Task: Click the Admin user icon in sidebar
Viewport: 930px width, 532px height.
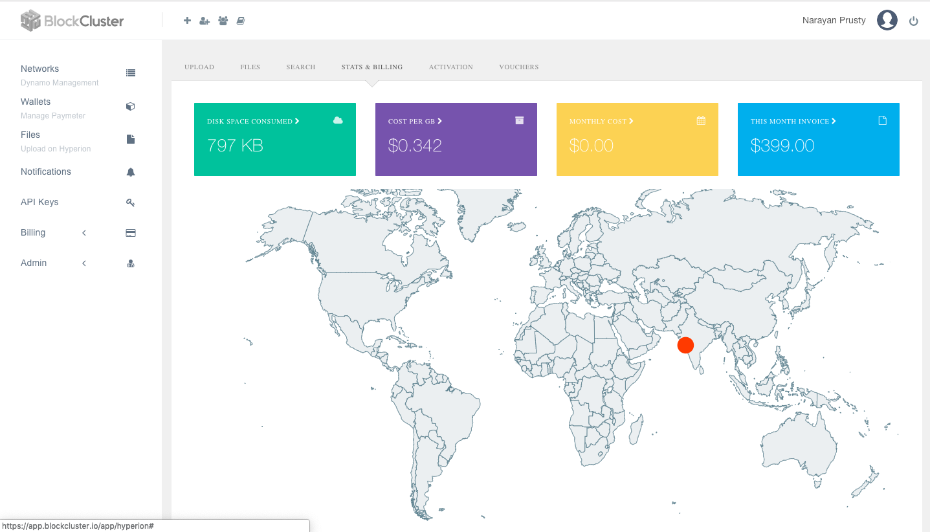Action: (131, 263)
